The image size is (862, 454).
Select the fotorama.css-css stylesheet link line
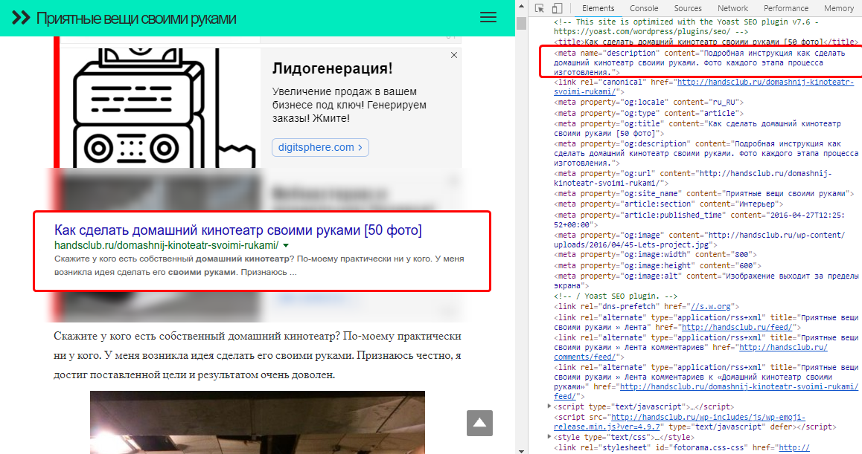[682, 447]
